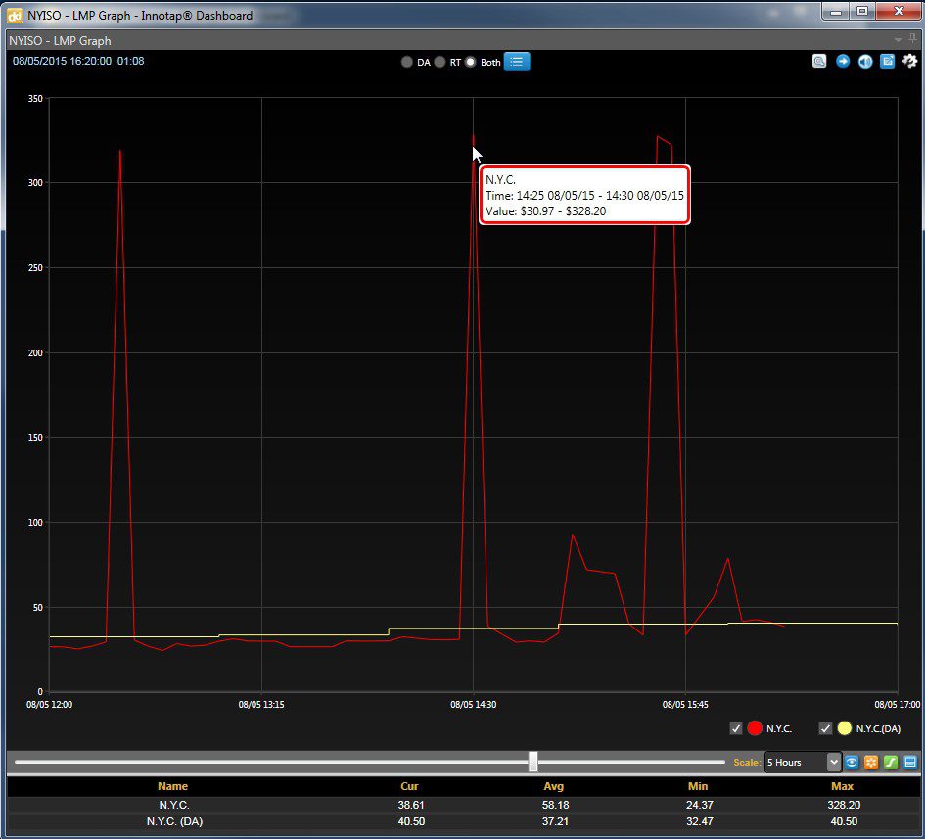Click the Name column header

[173, 786]
